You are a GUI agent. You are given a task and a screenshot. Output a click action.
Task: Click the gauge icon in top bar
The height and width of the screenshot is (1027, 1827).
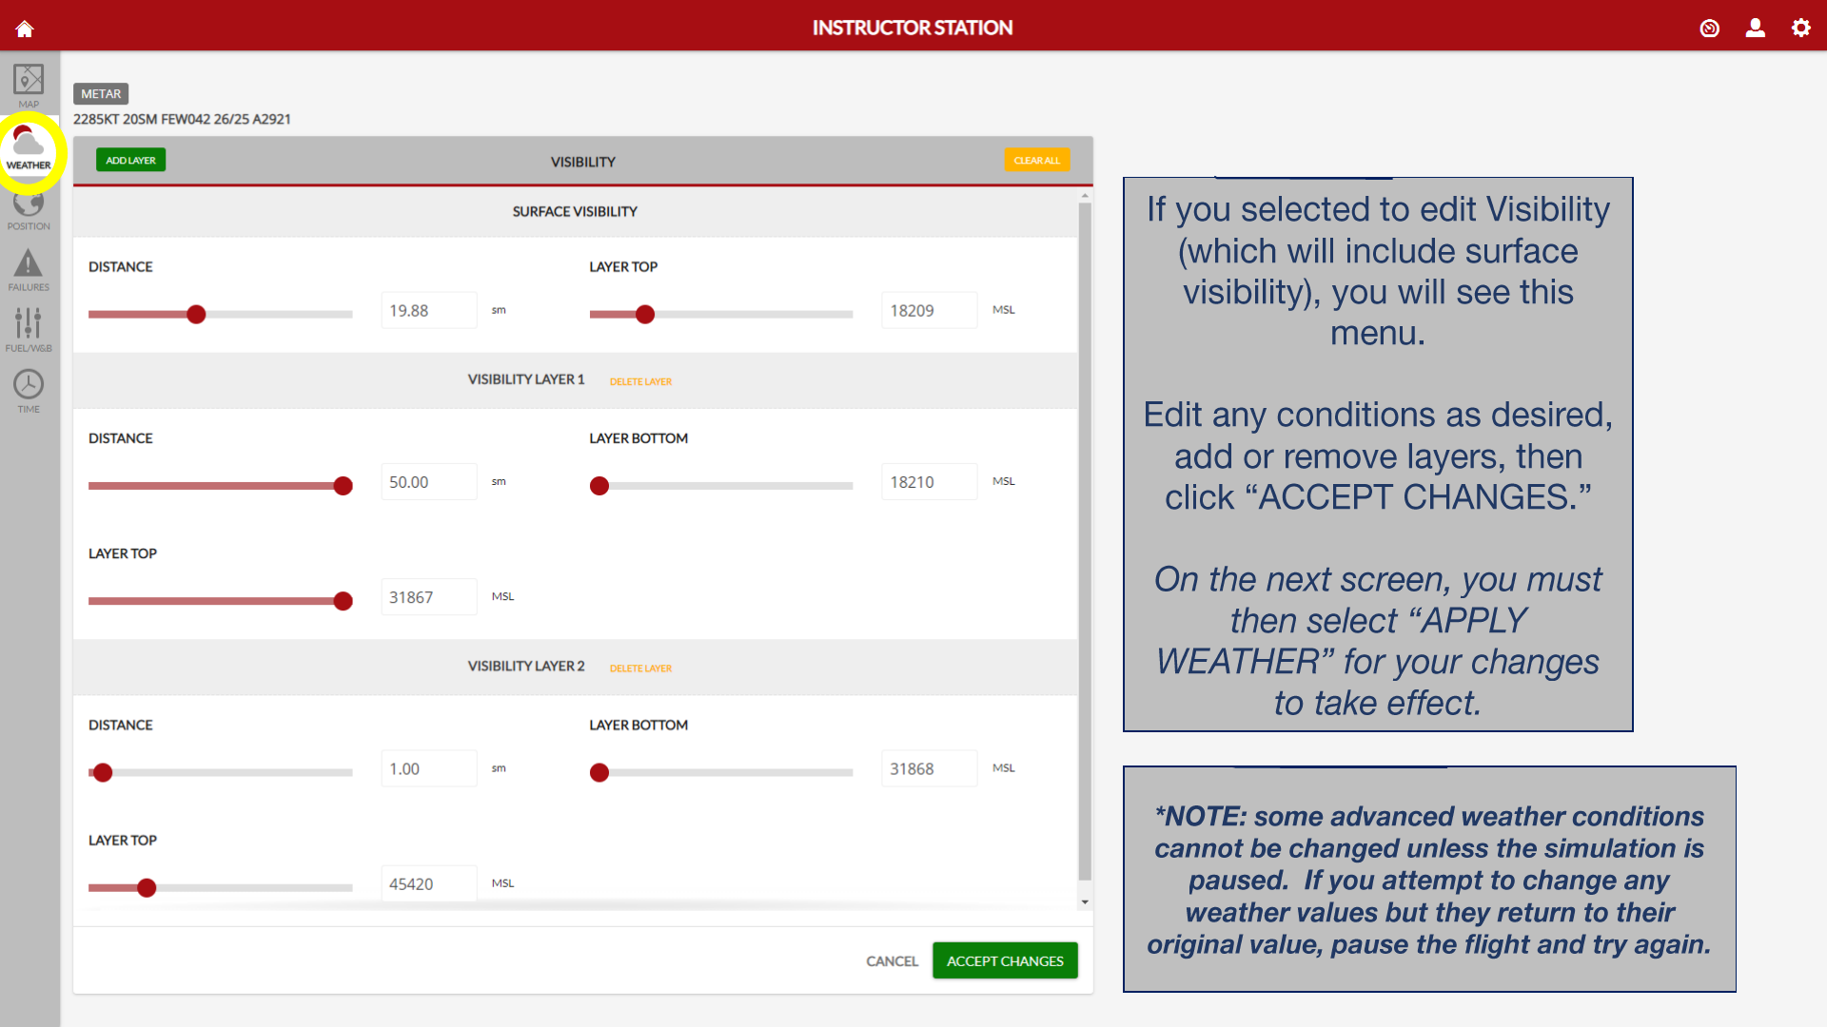click(1709, 29)
